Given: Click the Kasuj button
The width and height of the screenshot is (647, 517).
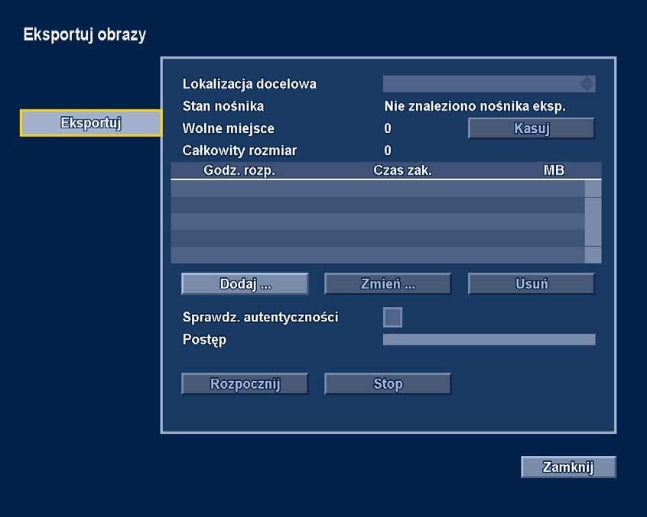Looking at the screenshot, I should pyautogui.click(x=532, y=128).
